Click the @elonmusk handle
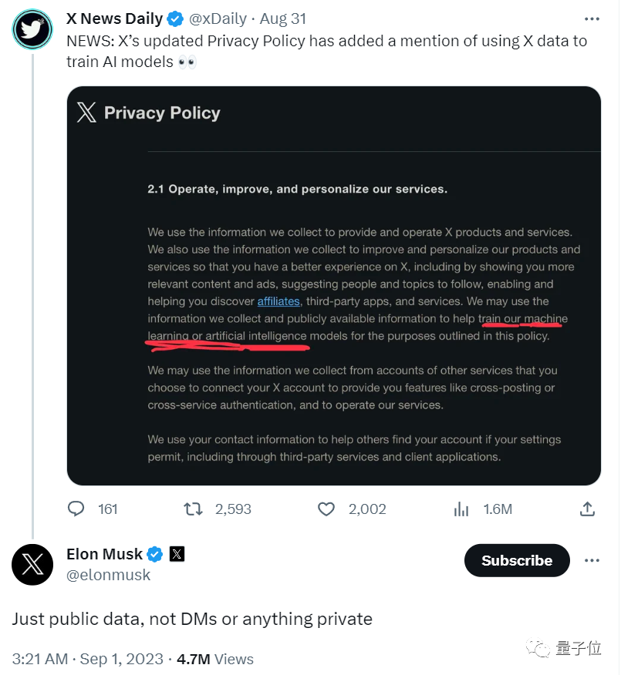This screenshot has height=675, width=621. click(x=109, y=575)
